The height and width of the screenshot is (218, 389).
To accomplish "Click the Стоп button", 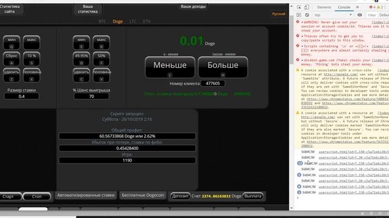I will 36,196.
